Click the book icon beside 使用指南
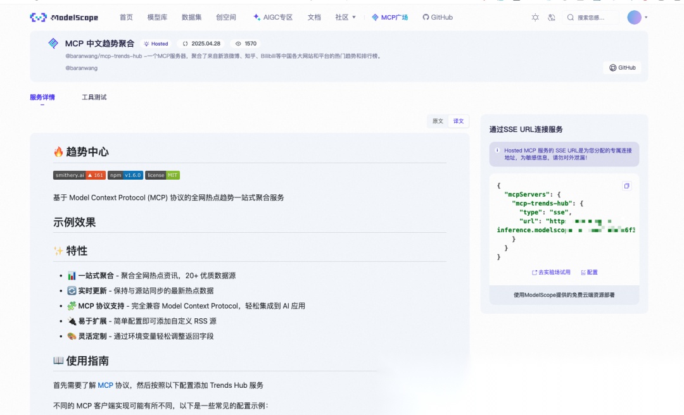Viewport: 684px width, 415px height. click(x=58, y=361)
